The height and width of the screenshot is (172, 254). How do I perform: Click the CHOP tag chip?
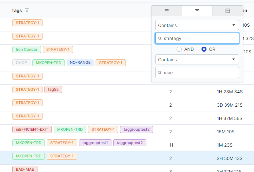point(21,63)
